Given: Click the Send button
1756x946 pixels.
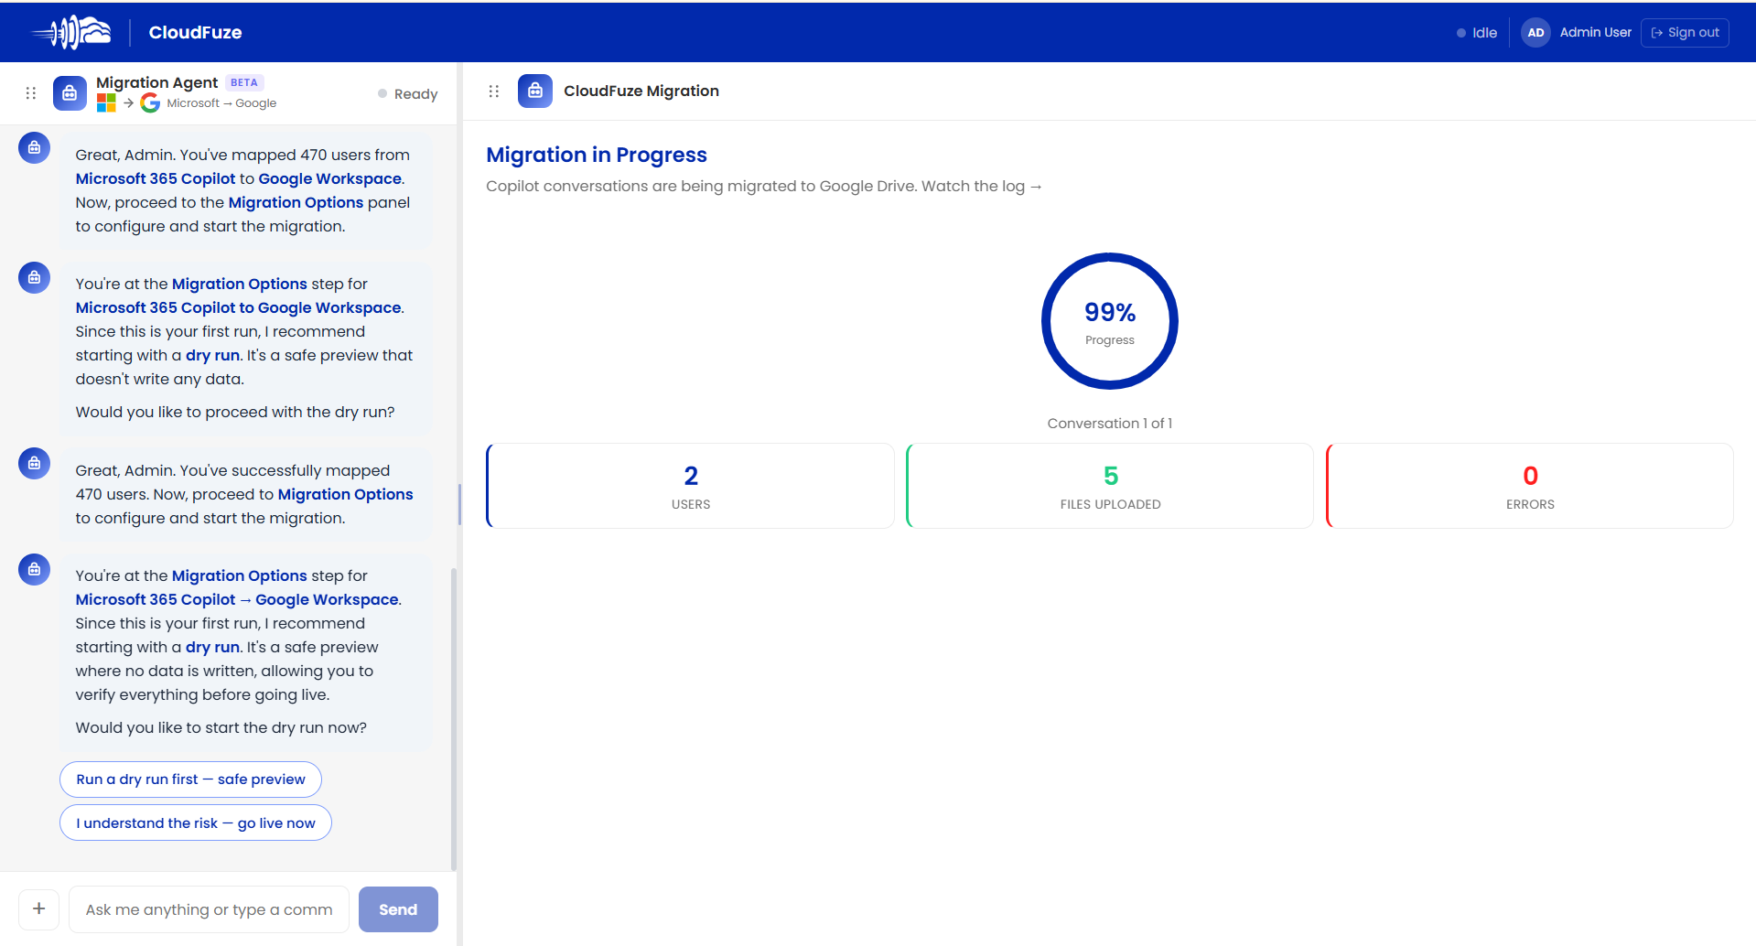Looking at the screenshot, I should click(x=398, y=909).
